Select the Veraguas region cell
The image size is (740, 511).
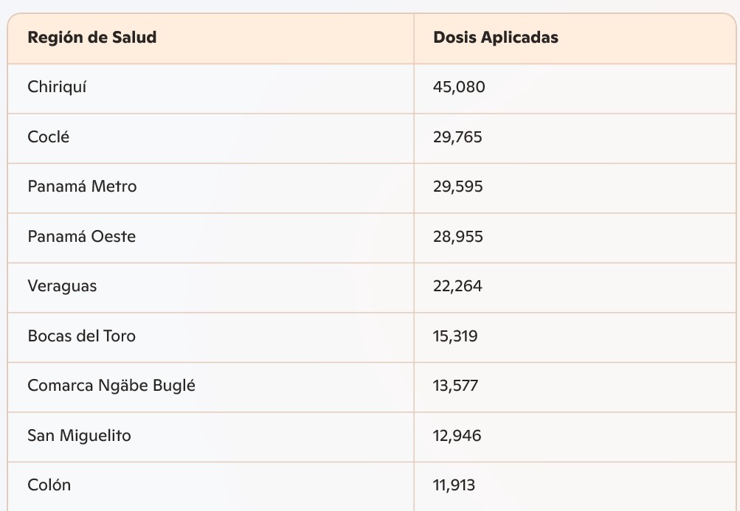[62, 286]
